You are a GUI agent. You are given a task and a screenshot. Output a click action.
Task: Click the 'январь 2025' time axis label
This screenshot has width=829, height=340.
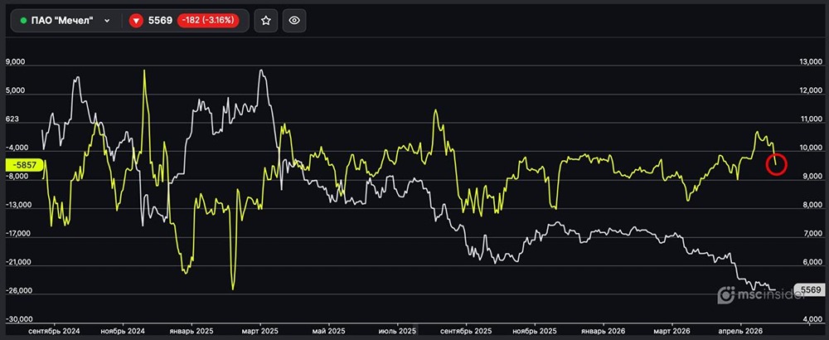point(191,331)
